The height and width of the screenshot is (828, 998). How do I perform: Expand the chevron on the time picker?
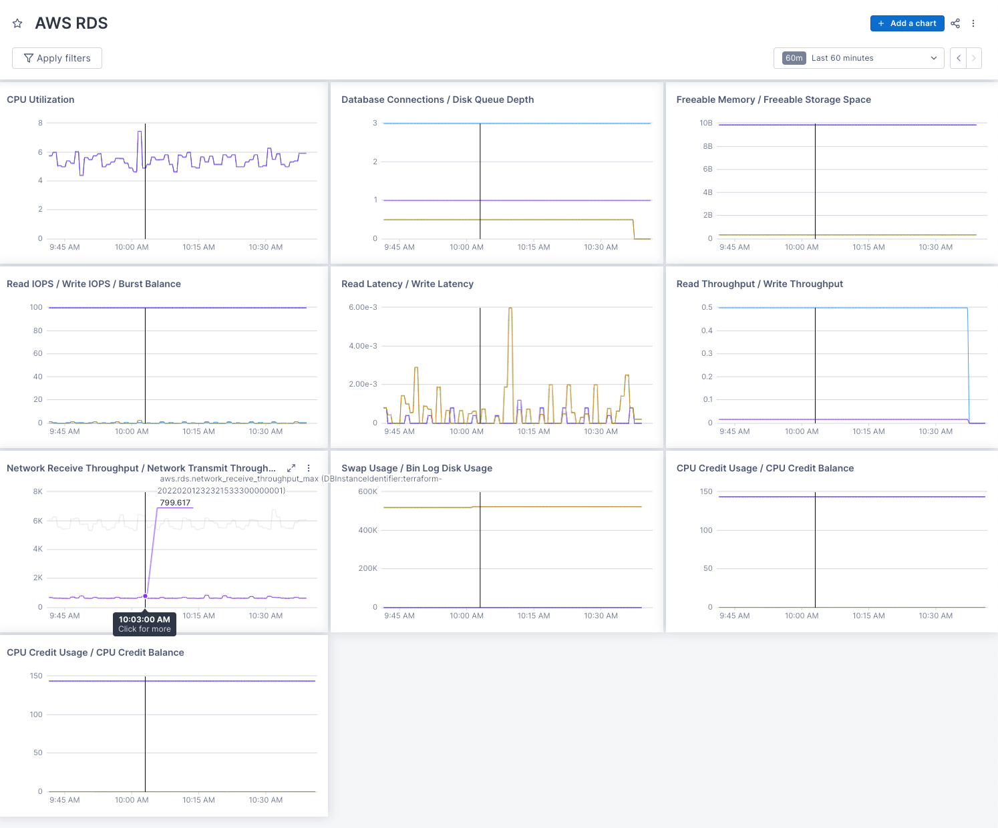[934, 58]
